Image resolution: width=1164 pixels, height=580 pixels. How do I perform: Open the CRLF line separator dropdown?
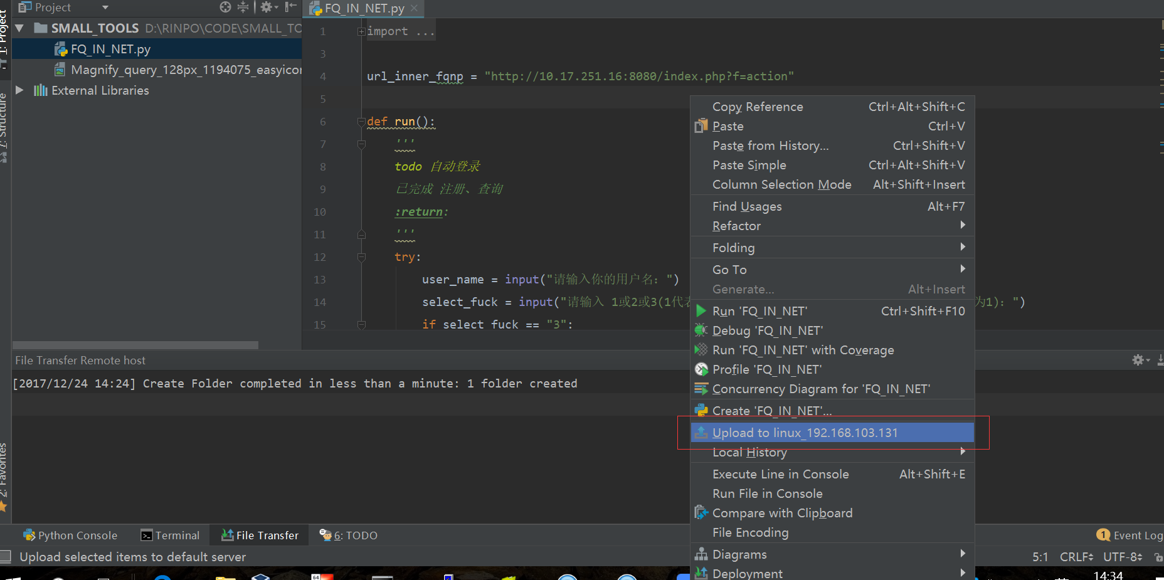click(x=1076, y=557)
